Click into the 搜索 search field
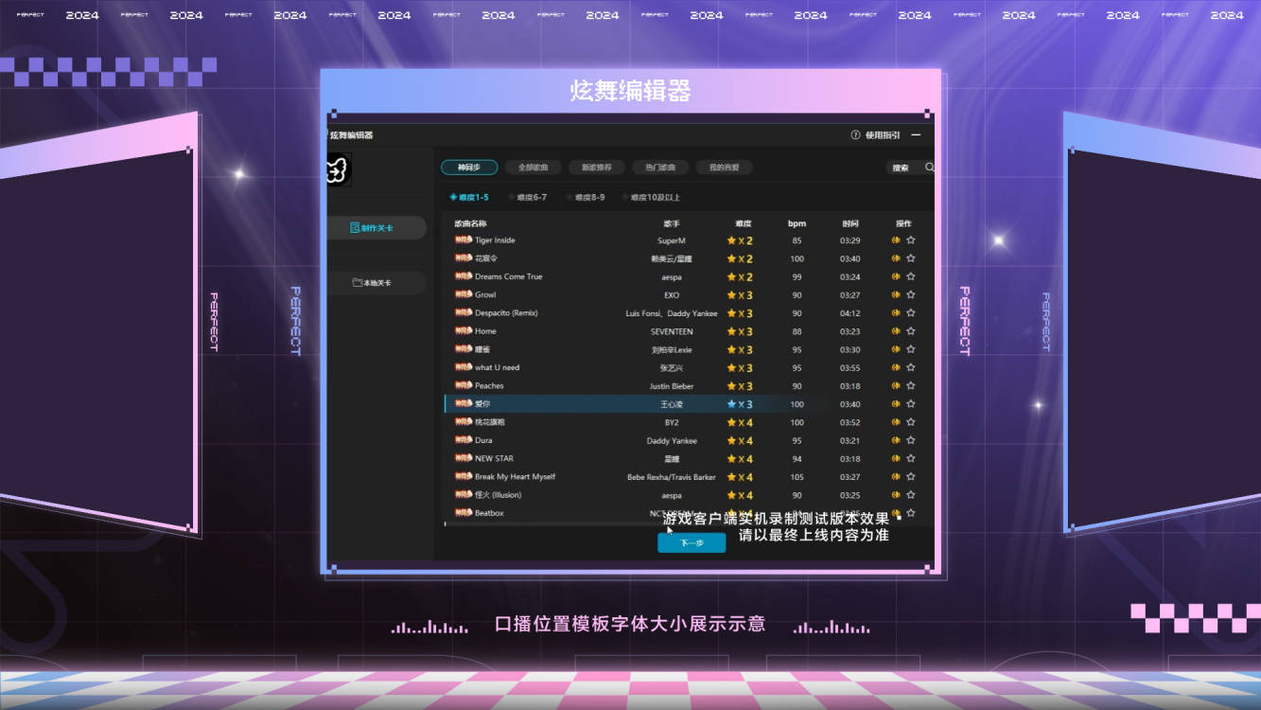 [901, 166]
